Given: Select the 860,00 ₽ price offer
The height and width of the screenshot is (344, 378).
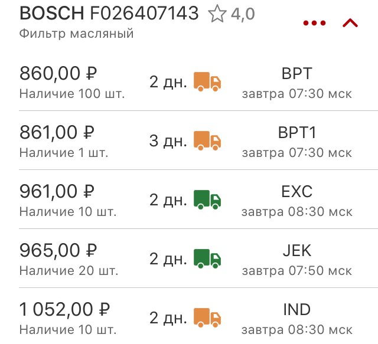Looking at the screenshot, I should click(58, 73).
